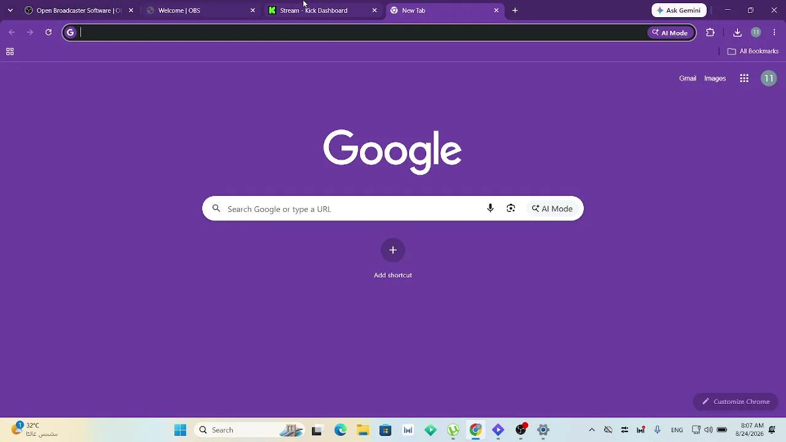Start voice search with microphone icon
The image size is (786, 442).
click(490, 209)
